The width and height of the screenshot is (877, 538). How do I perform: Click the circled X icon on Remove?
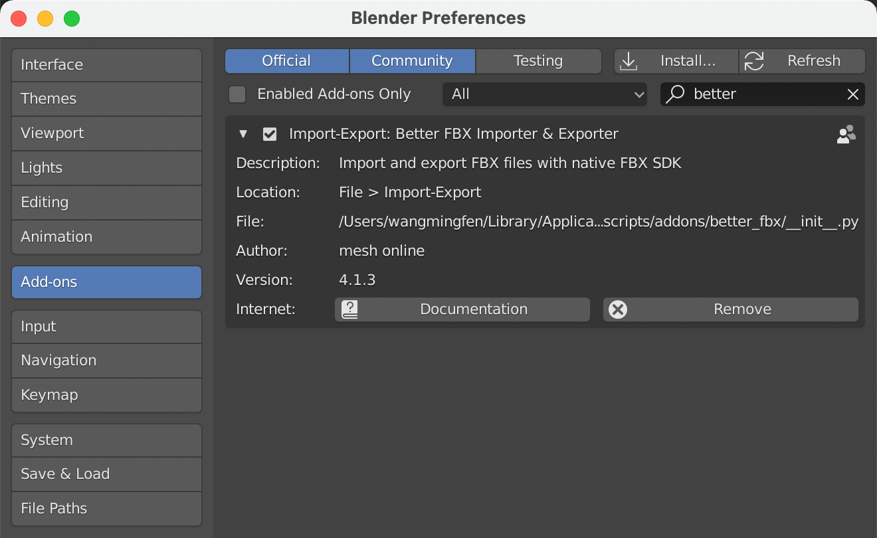coord(617,309)
